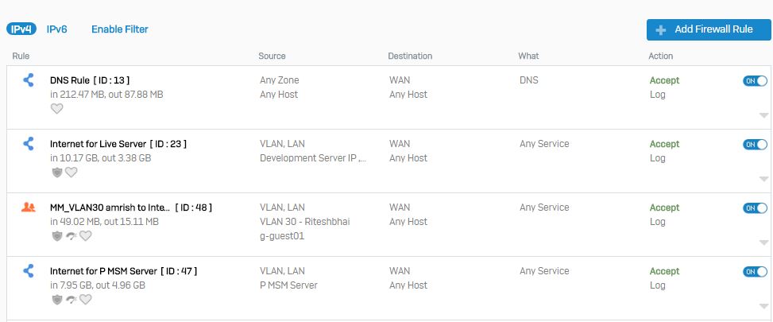Turn off the DNS Rule toggle

click(x=756, y=81)
